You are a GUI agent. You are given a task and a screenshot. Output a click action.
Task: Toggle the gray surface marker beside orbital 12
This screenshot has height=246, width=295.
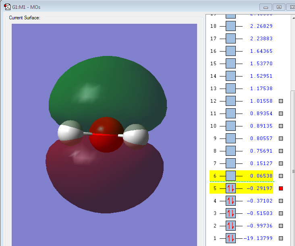click(x=281, y=101)
